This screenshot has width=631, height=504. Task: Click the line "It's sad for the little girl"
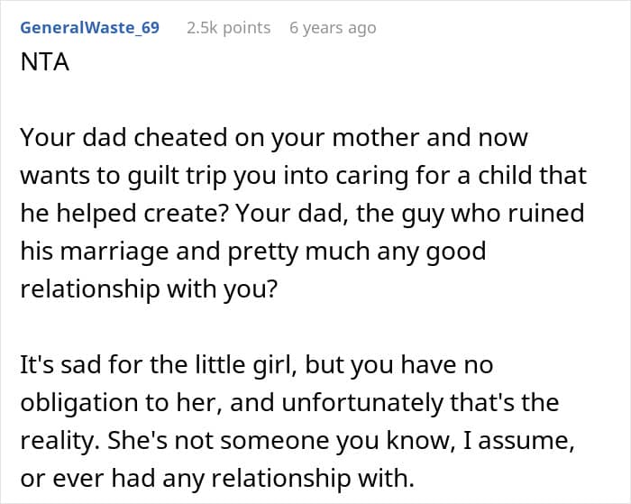click(256, 366)
